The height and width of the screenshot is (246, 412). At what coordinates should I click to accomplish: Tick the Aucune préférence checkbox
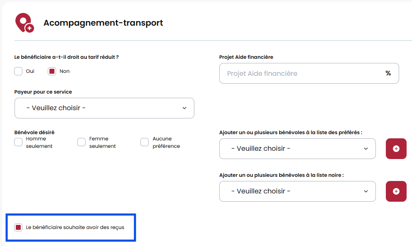click(x=145, y=142)
